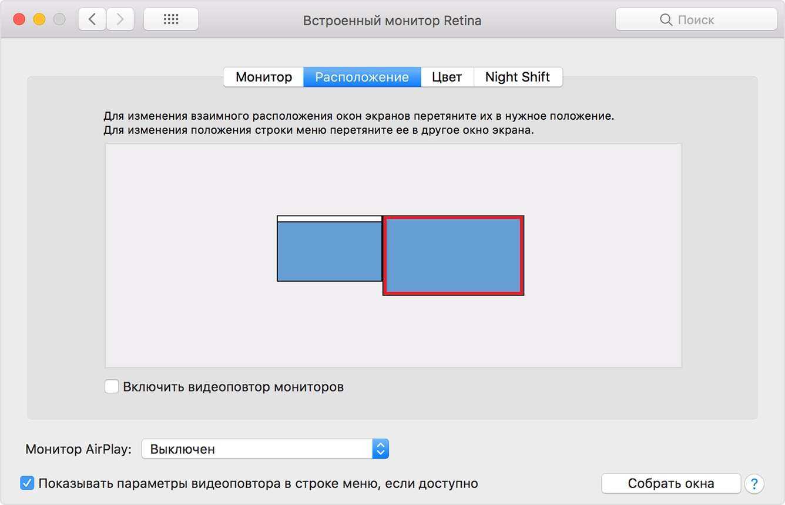Switch to the Night Shift tab
The image size is (785, 505).
click(518, 77)
